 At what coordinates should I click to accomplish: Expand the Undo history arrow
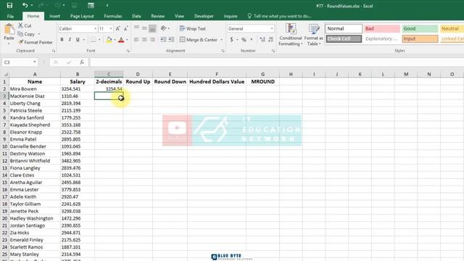[31, 5]
